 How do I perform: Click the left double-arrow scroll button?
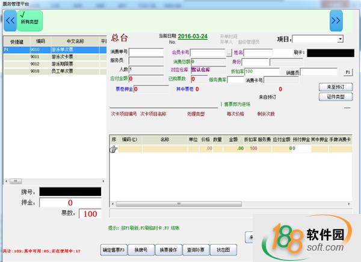point(9,20)
